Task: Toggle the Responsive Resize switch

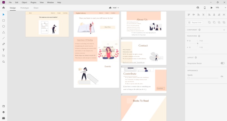Action: [x=222, y=63]
